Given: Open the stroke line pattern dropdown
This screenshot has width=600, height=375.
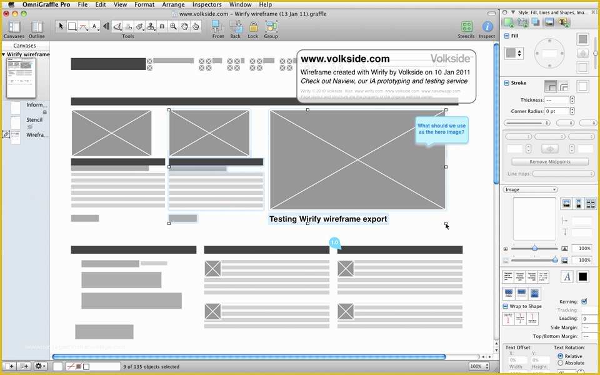Looking at the screenshot, I should [527, 123].
